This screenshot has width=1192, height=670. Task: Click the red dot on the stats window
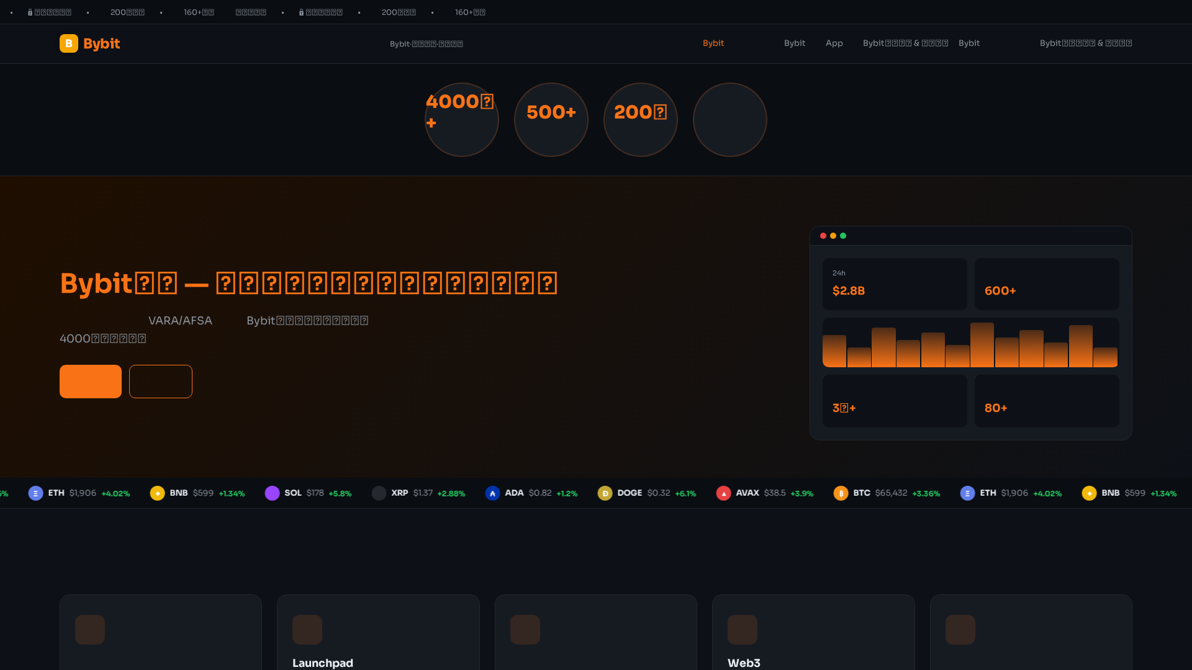[823, 236]
